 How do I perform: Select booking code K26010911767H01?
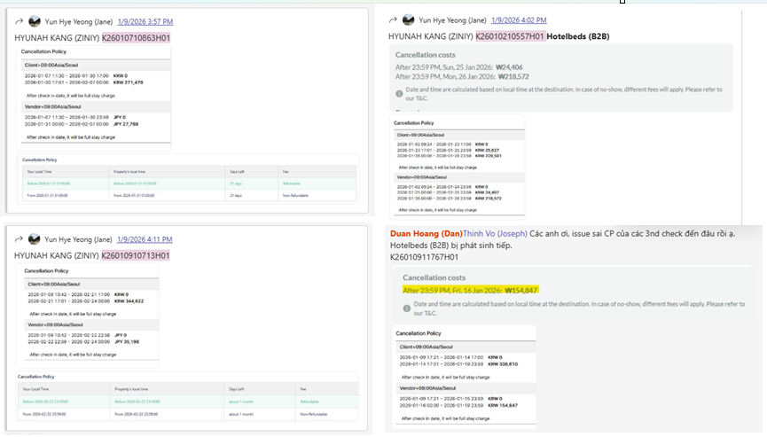424,257
